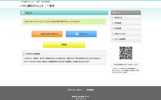Click the chevron arrow beside 予約確認
The image size is (161, 100).
coord(112,23)
